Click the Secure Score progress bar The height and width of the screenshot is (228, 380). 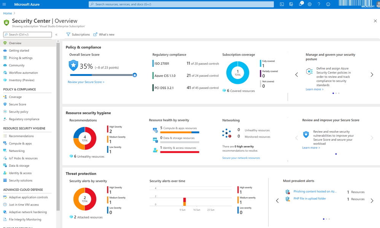click(x=103, y=75)
